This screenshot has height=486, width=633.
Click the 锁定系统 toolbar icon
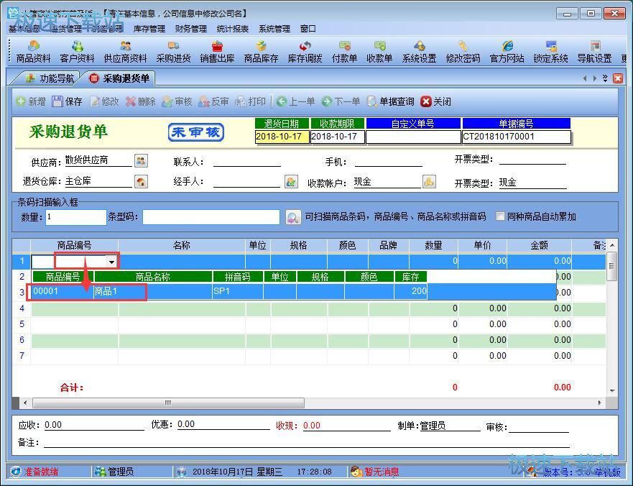pyautogui.click(x=550, y=52)
